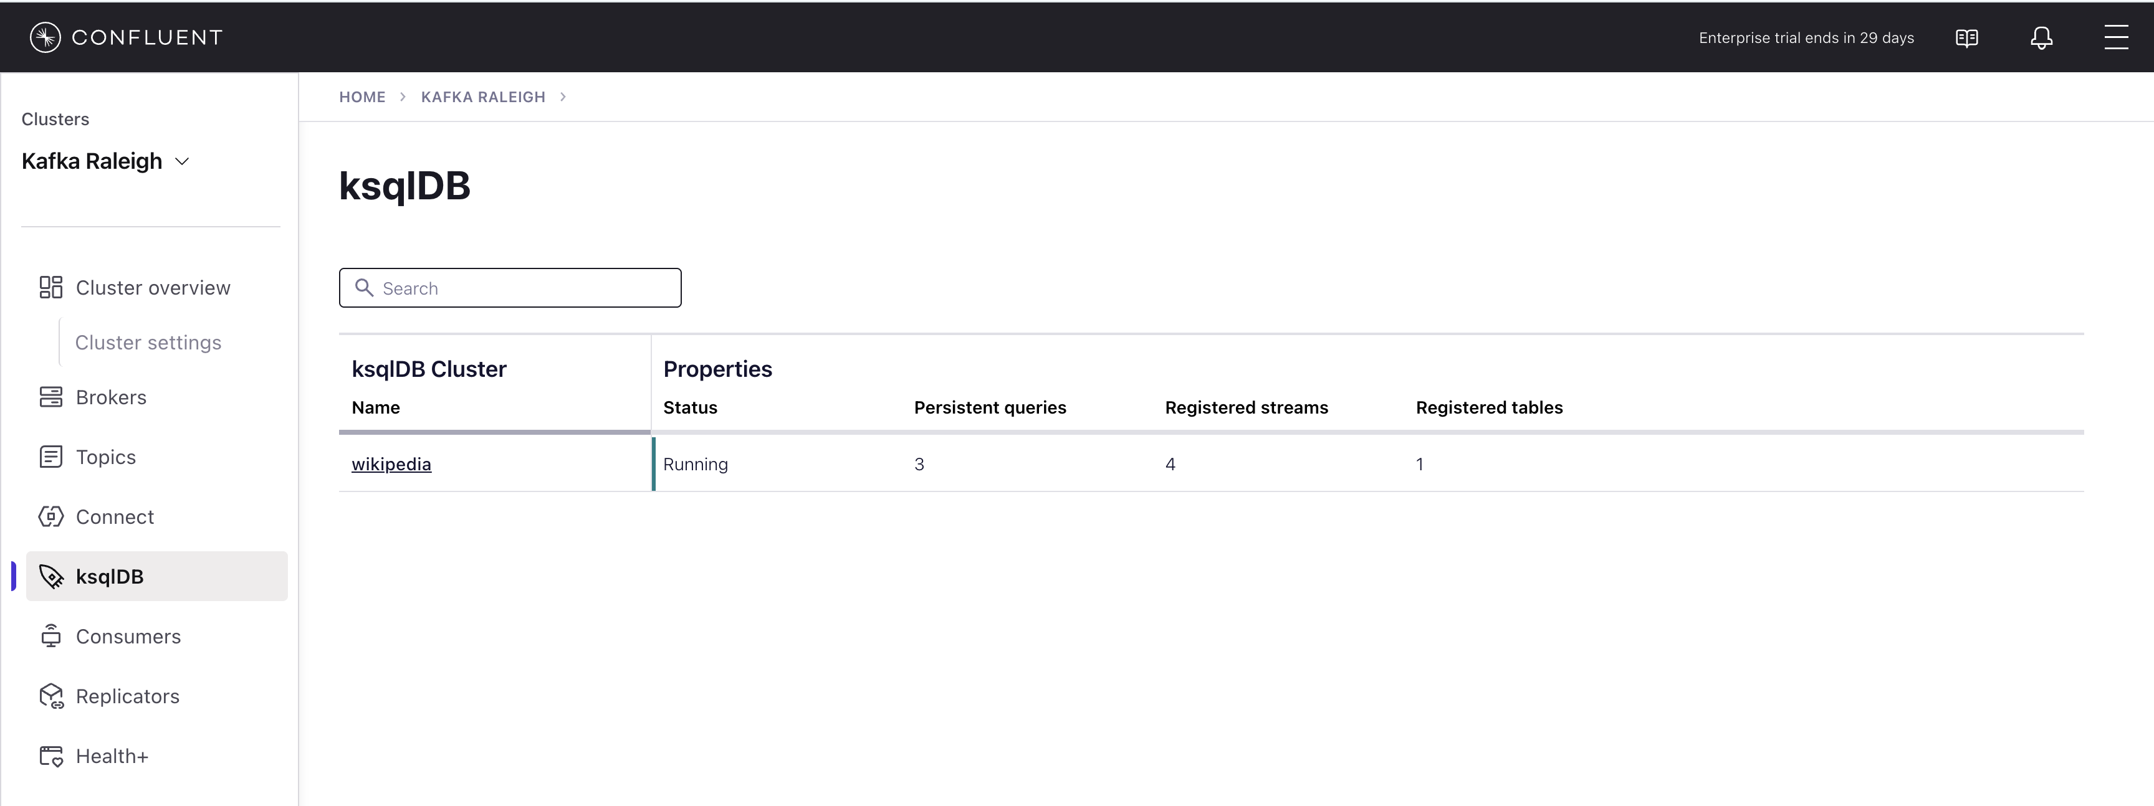Open the hamburger menu in header
The image size is (2154, 806).
pyautogui.click(x=2115, y=37)
